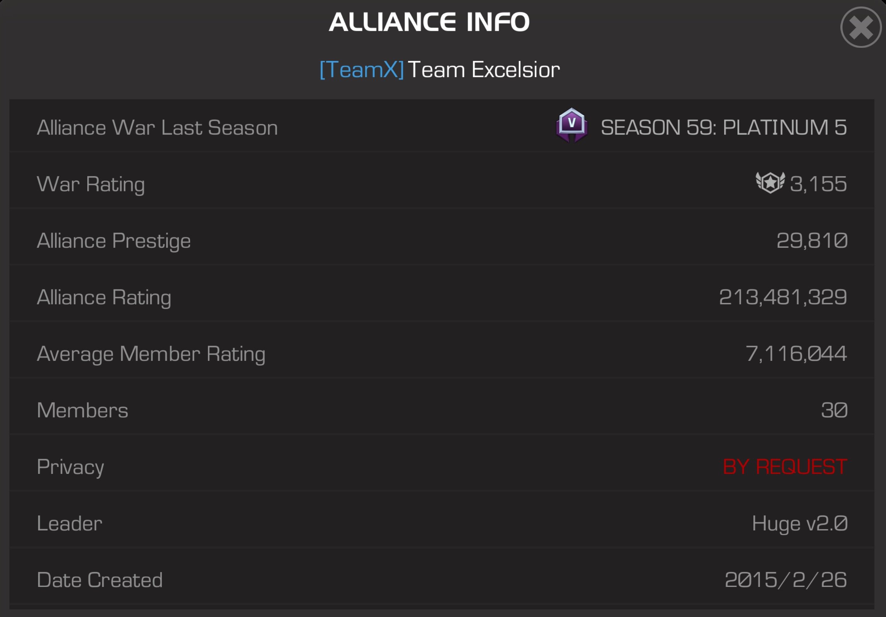Click the Team Excelsior alliance name
Image resolution: width=886 pixels, height=617 pixels.
click(484, 70)
